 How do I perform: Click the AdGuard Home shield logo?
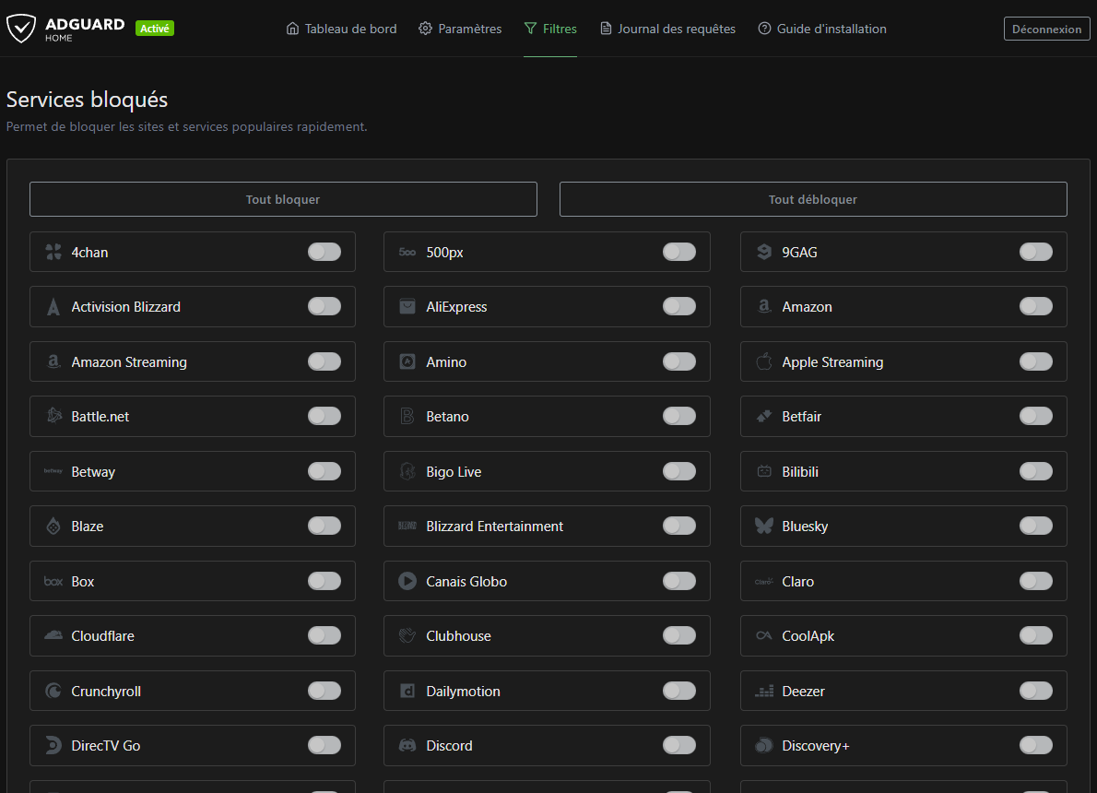coord(21,29)
